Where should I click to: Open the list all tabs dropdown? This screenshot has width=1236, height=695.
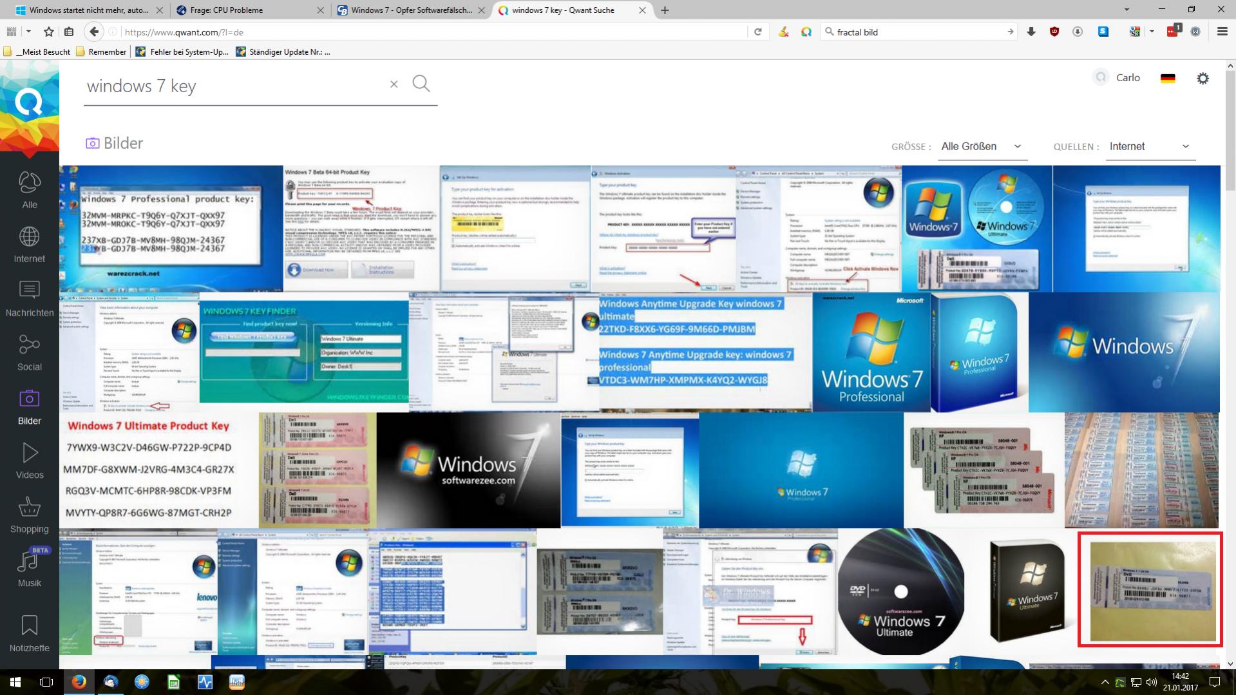[1127, 10]
